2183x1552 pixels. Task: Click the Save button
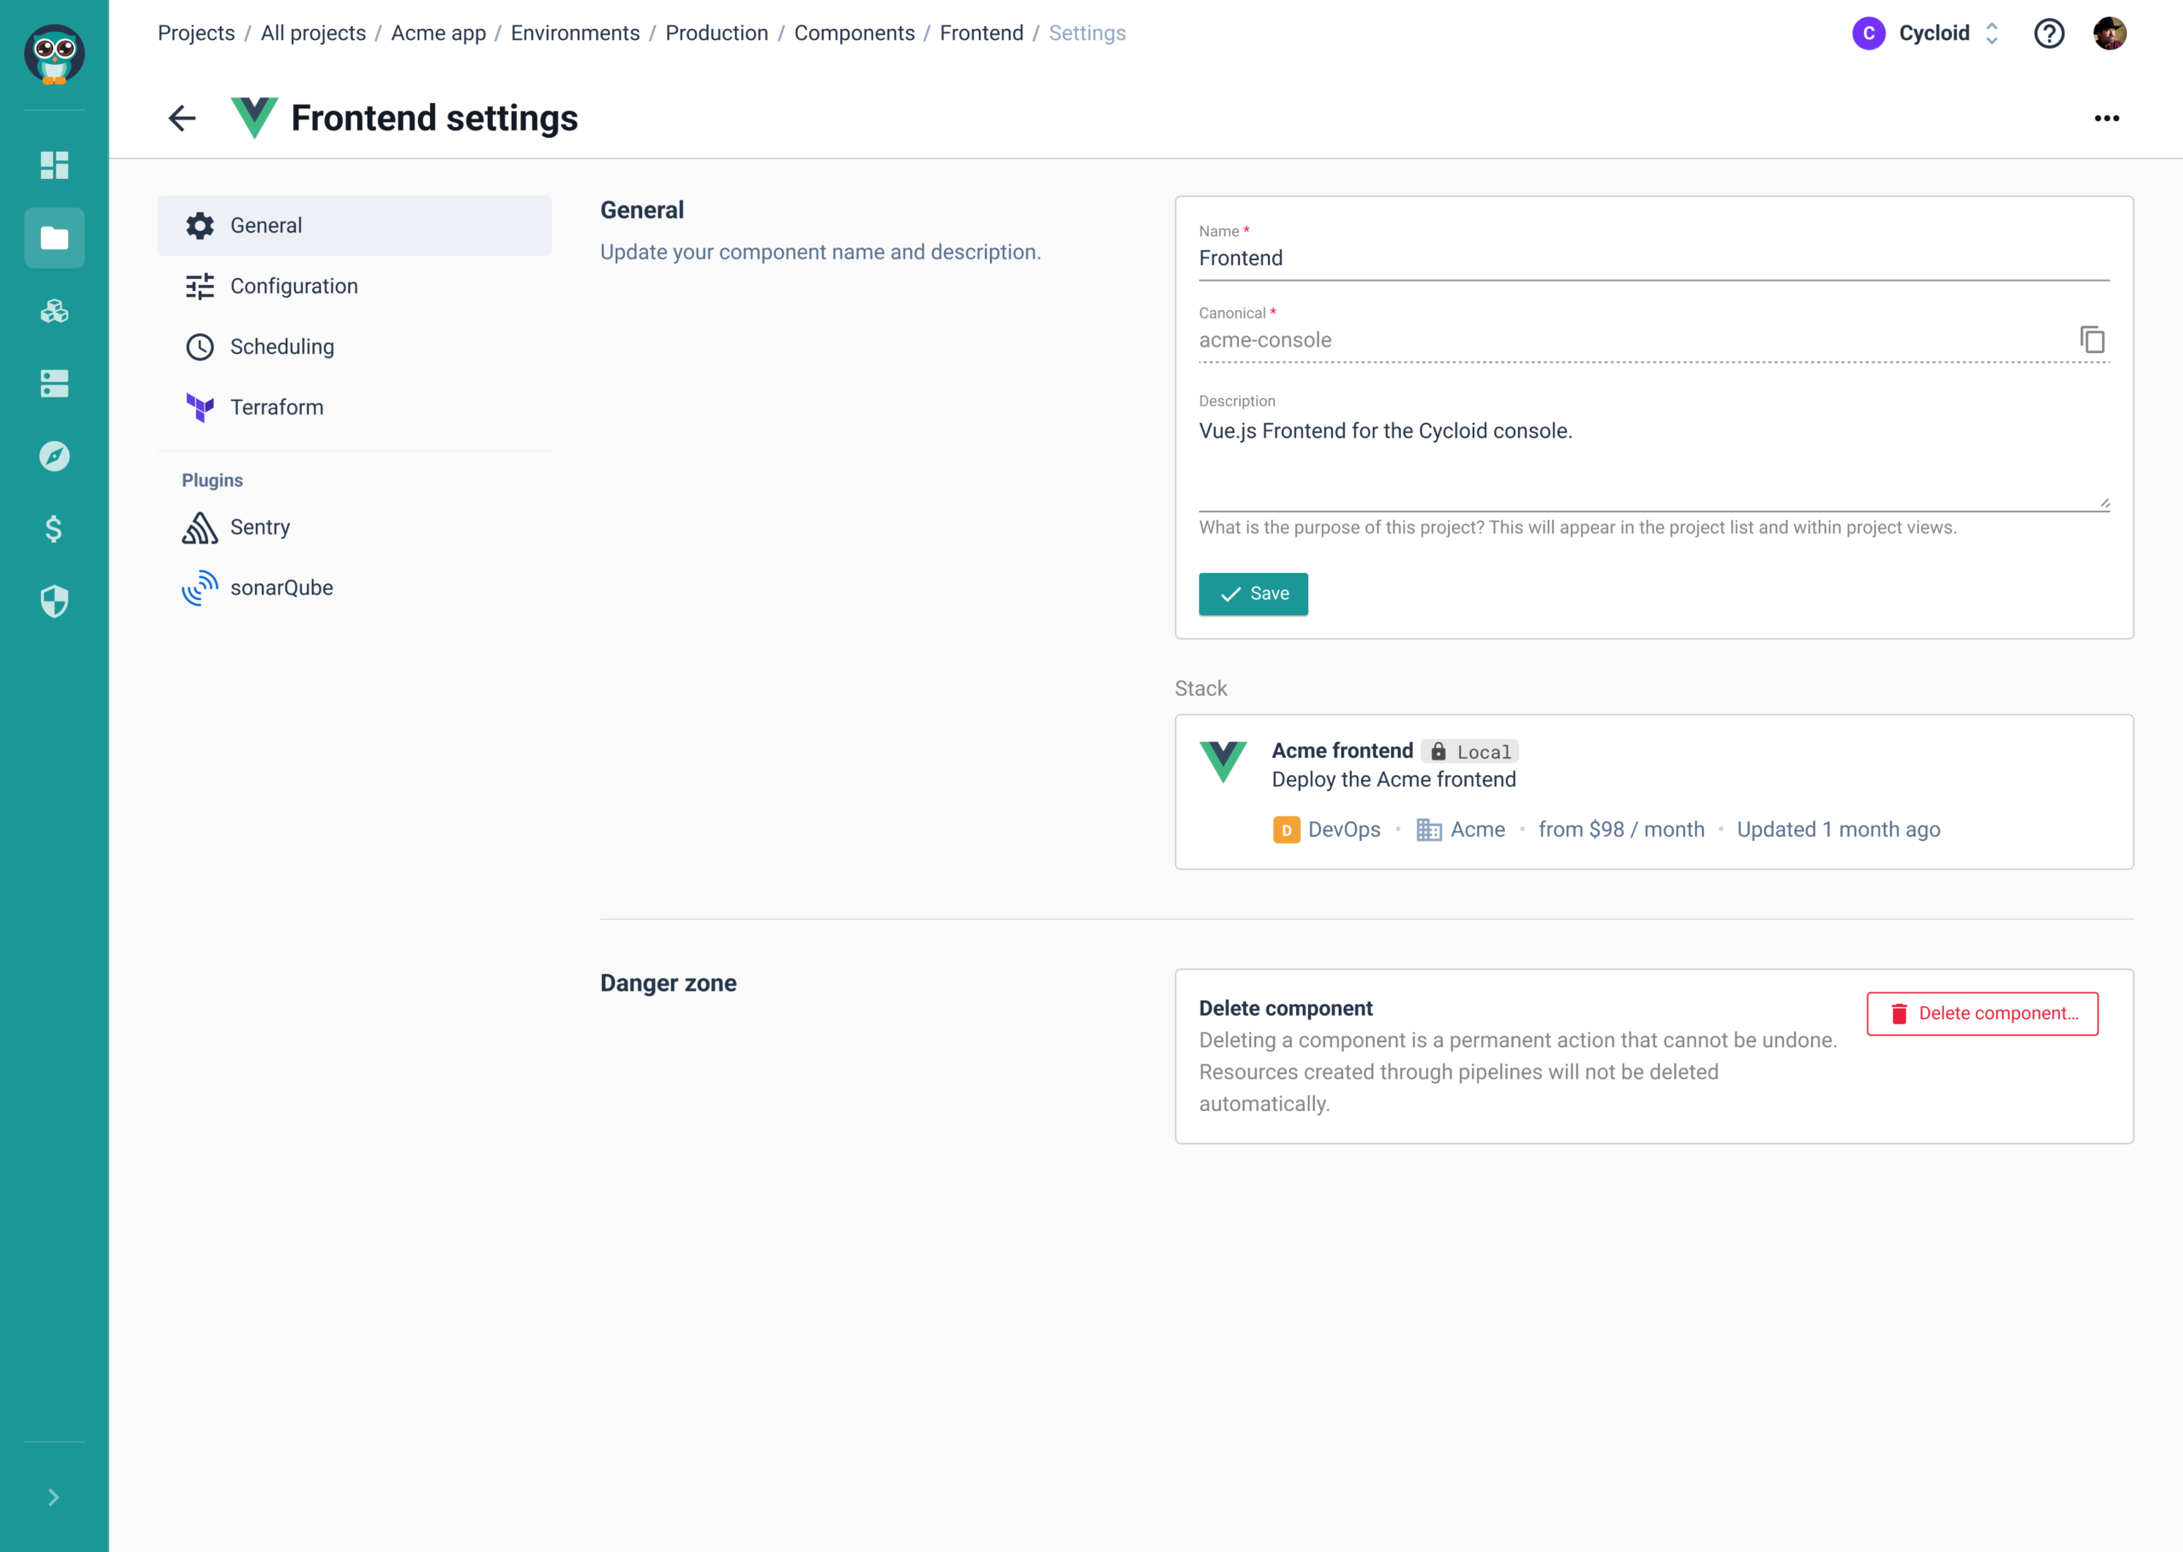point(1254,594)
